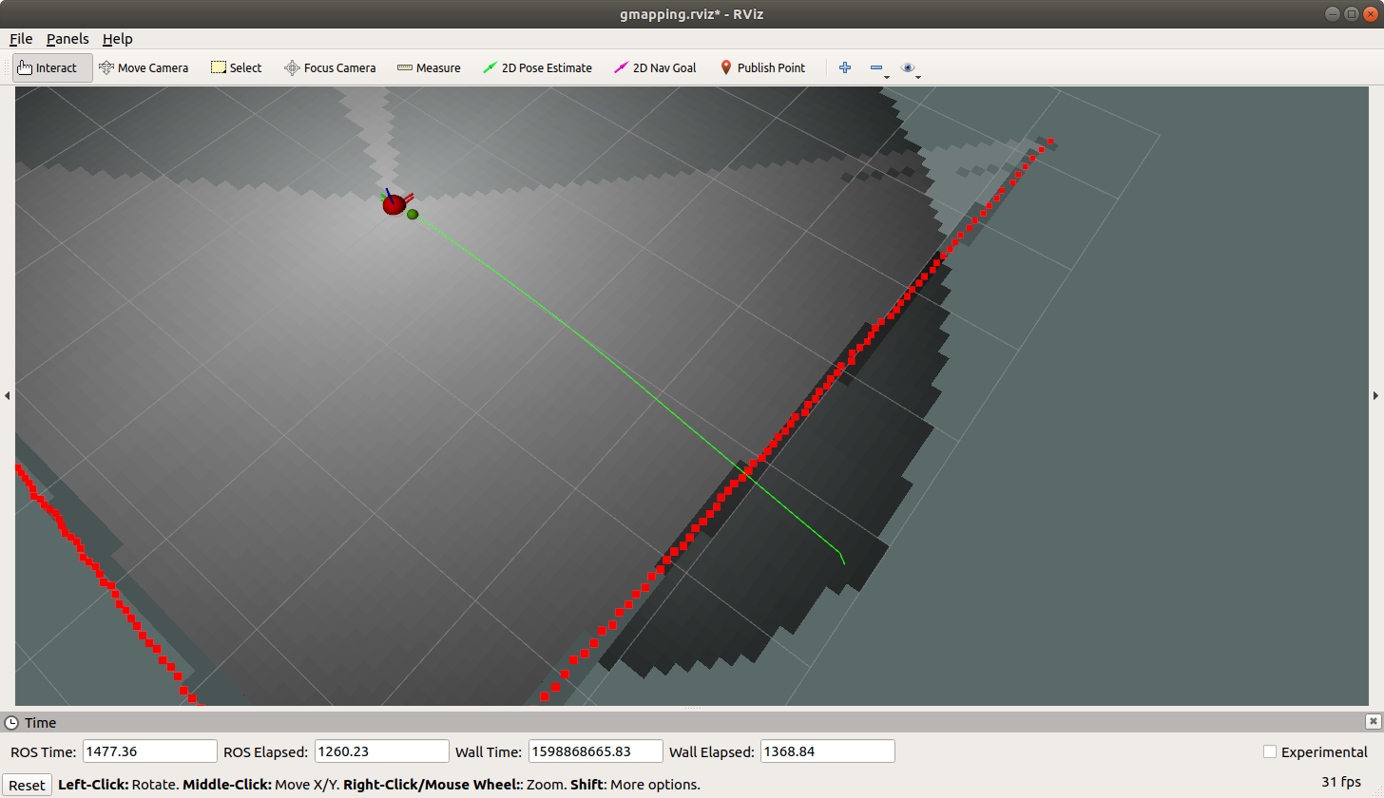Minimize the RViz window

1334,12
